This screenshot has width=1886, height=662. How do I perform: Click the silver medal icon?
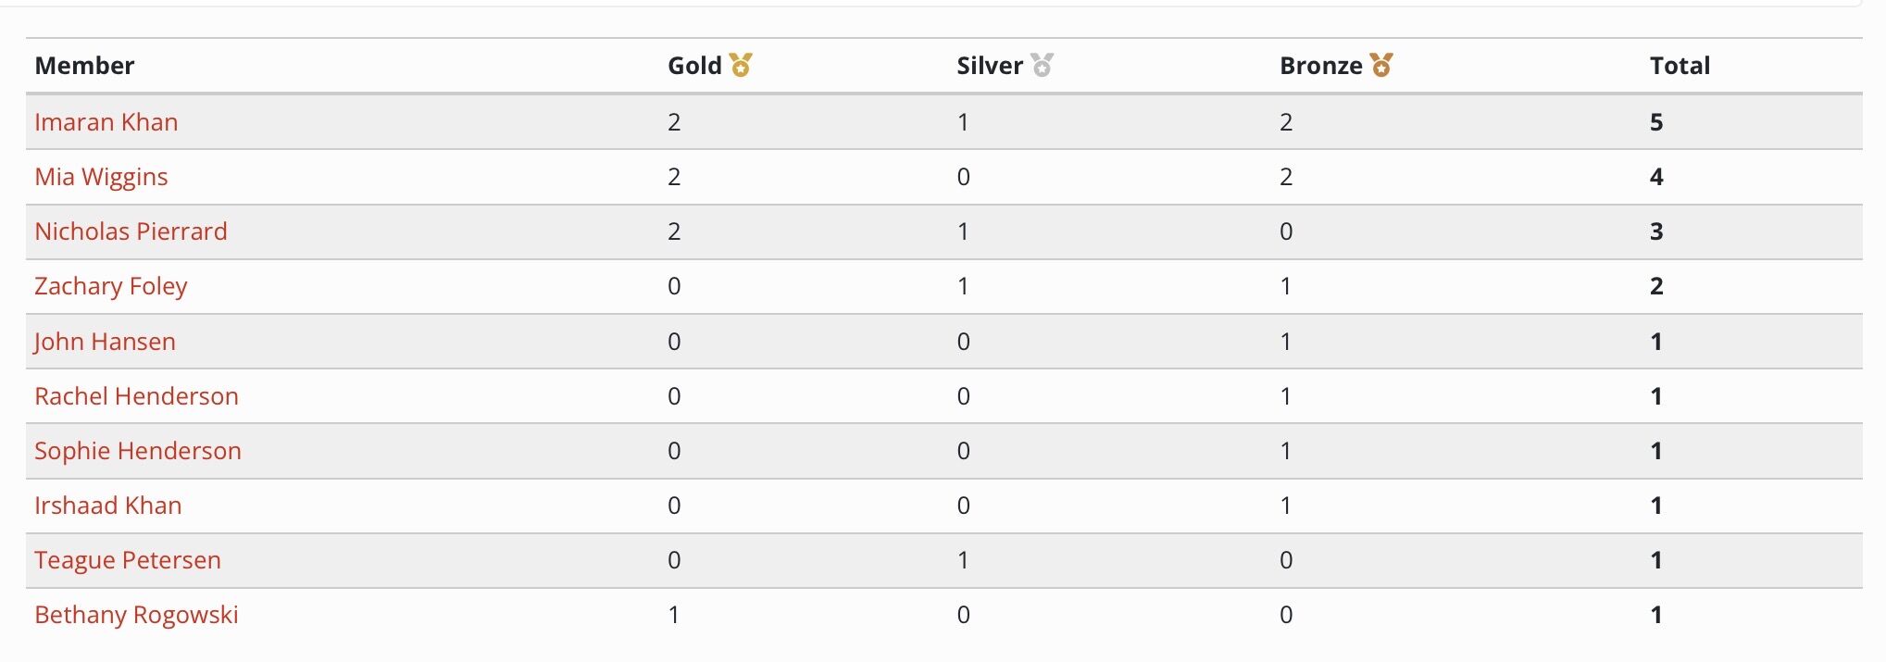coord(1043,65)
